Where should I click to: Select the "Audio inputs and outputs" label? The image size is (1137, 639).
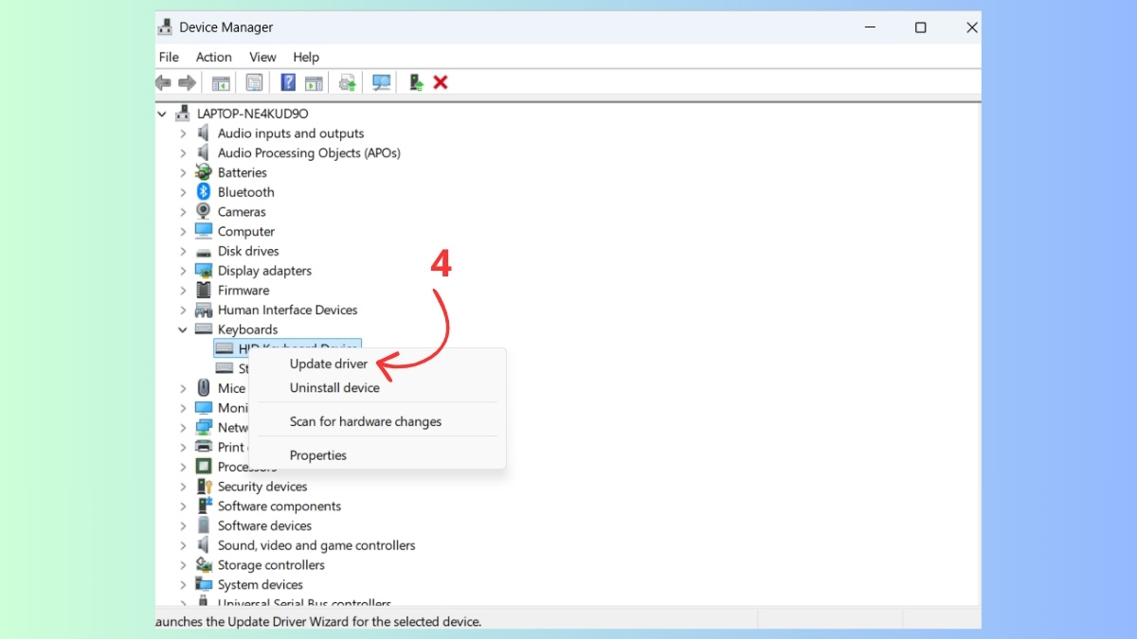pos(291,133)
